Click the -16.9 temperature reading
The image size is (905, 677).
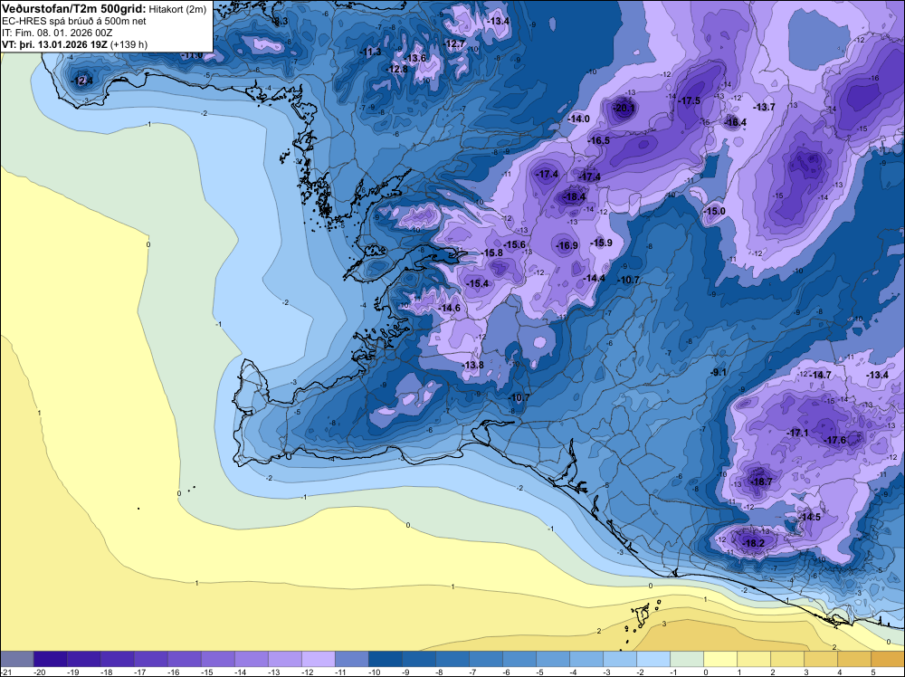pos(567,246)
